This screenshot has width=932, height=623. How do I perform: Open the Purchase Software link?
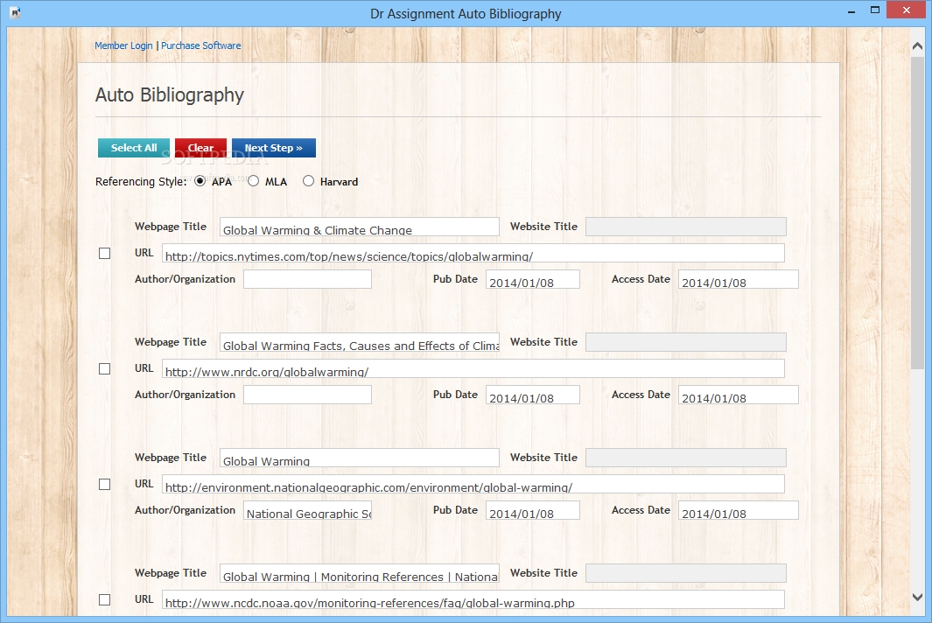tap(201, 45)
